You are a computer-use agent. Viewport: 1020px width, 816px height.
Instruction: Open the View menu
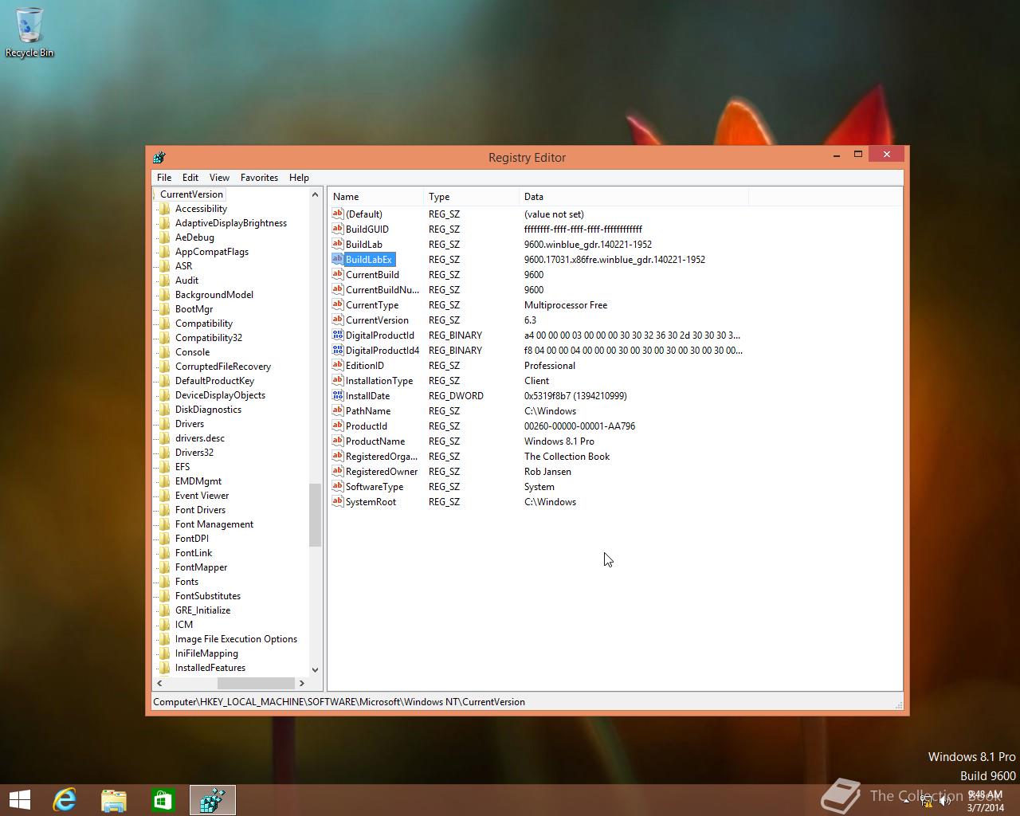219,178
